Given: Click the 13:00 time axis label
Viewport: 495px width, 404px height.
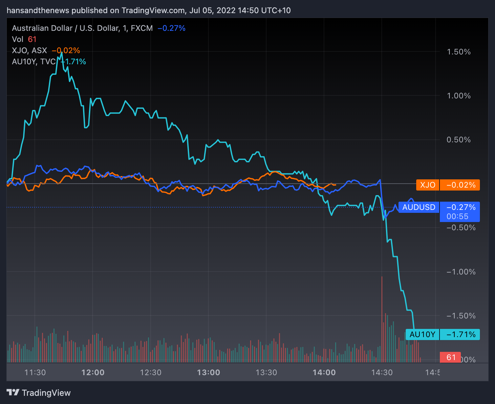Looking at the screenshot, I should (208, 373).
